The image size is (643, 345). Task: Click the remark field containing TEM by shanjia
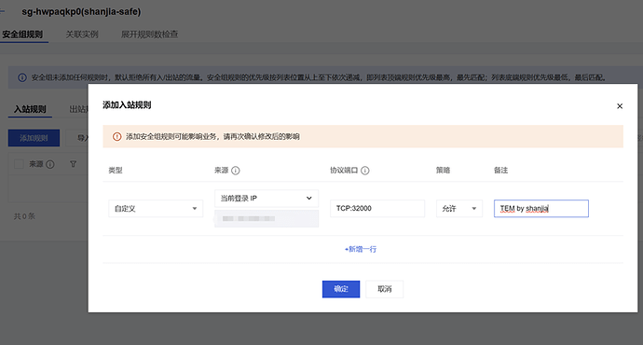click(x=541, y=208)
